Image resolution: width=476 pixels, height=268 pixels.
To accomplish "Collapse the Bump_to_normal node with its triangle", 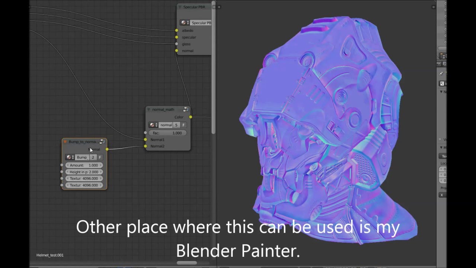I will coord(65,142).
